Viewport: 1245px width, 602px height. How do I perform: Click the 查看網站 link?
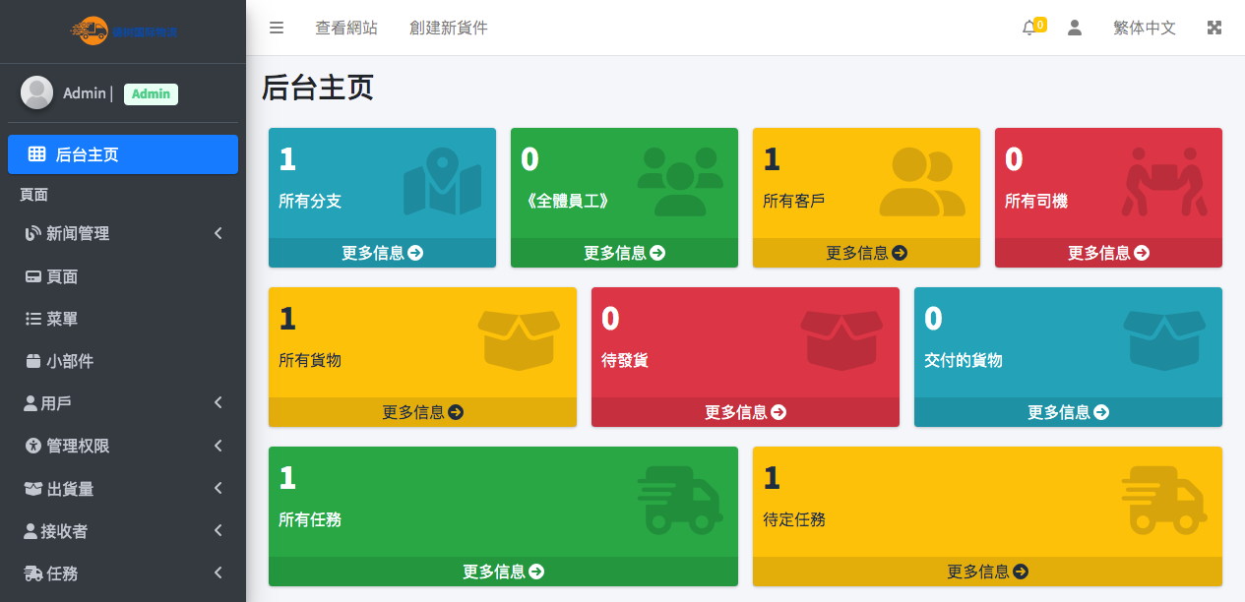click(346, 29)
